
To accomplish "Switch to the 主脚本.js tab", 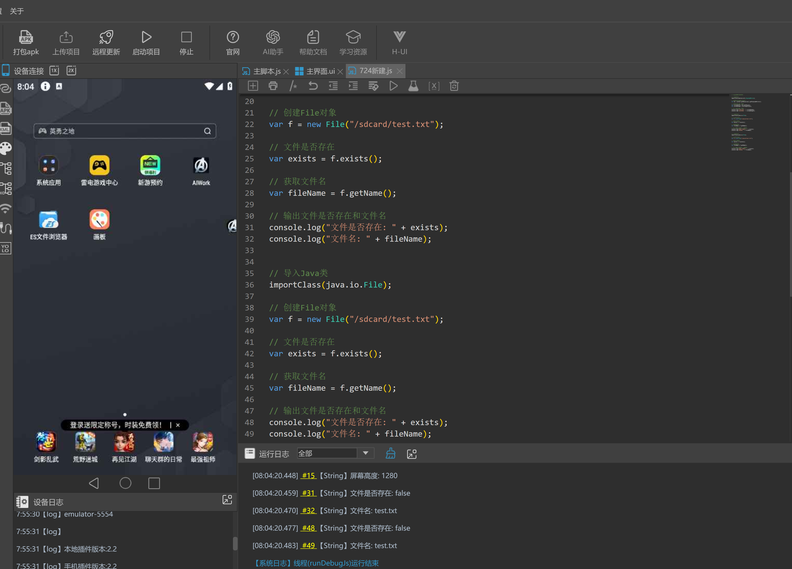I will (266, 71).
